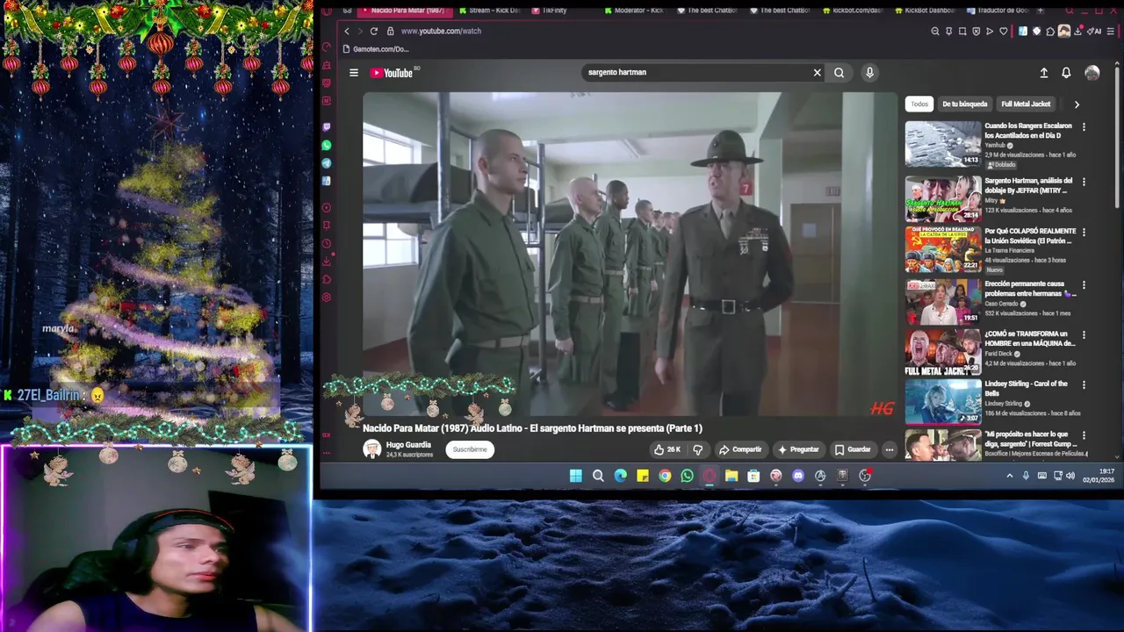Open 'Sargento Hartman, análisis del doblaje' title
This screenshot has height=632, width=1124.
(x=1028, y=185)
